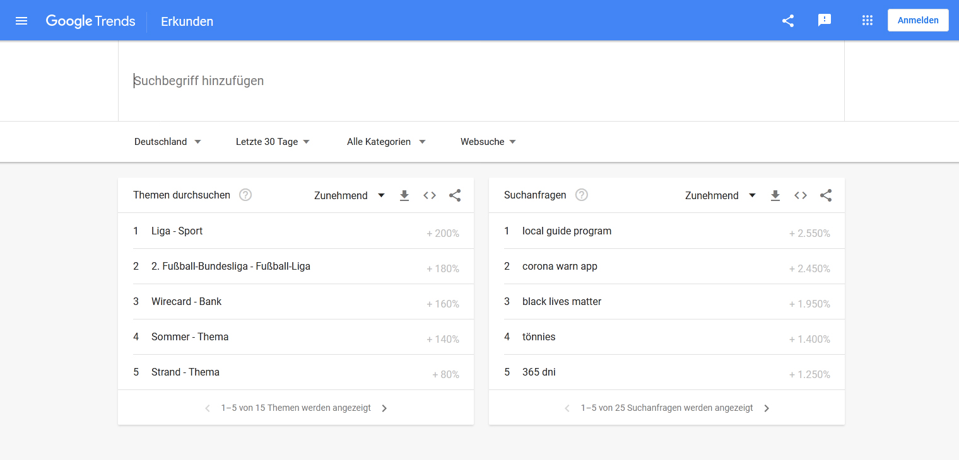This screenshot has width=959, height=460.
Task: Click the + 200% value for Liga
Action: click(443, 234)
